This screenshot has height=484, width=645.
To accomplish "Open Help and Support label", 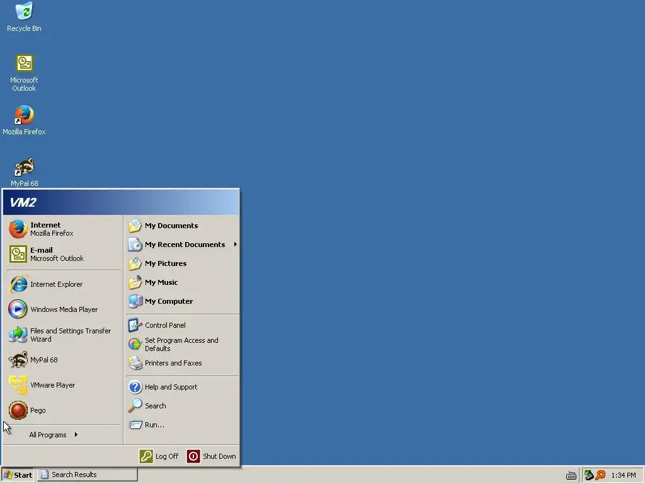I will point(171,387).
